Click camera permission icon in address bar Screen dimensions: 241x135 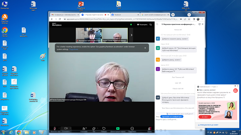click(181, 19)
